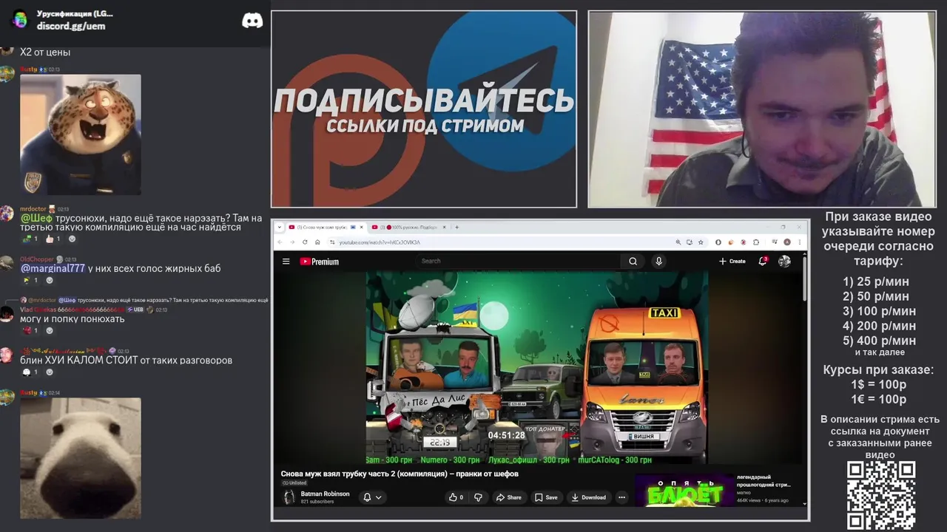This screenshot has height=532, width=947.
Task: Switch to the '100% русские' browser tab
Action: 407,227
